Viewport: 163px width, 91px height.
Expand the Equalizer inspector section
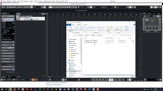point(8,51)
